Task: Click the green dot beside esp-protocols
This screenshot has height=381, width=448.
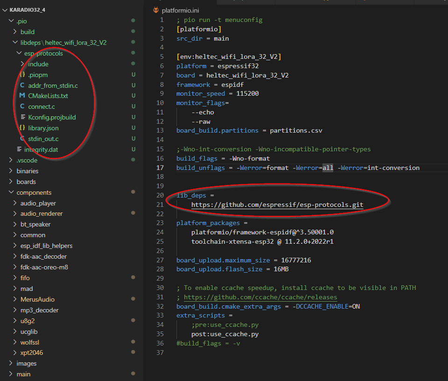Action: (133, 53)
